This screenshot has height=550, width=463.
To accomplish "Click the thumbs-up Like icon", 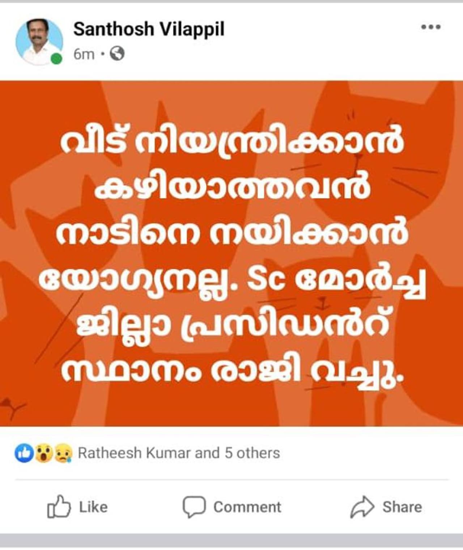I will (59, 506).
